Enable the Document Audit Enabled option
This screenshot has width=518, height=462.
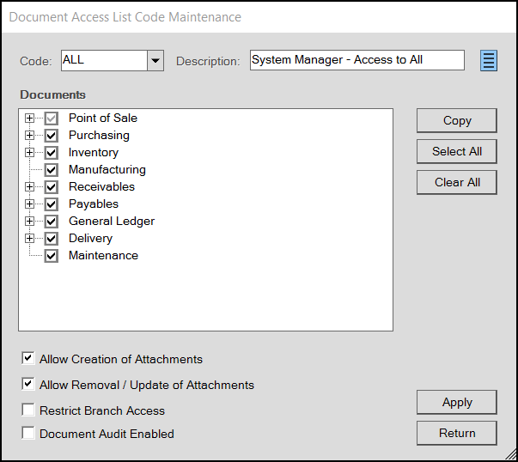point(29,434)
